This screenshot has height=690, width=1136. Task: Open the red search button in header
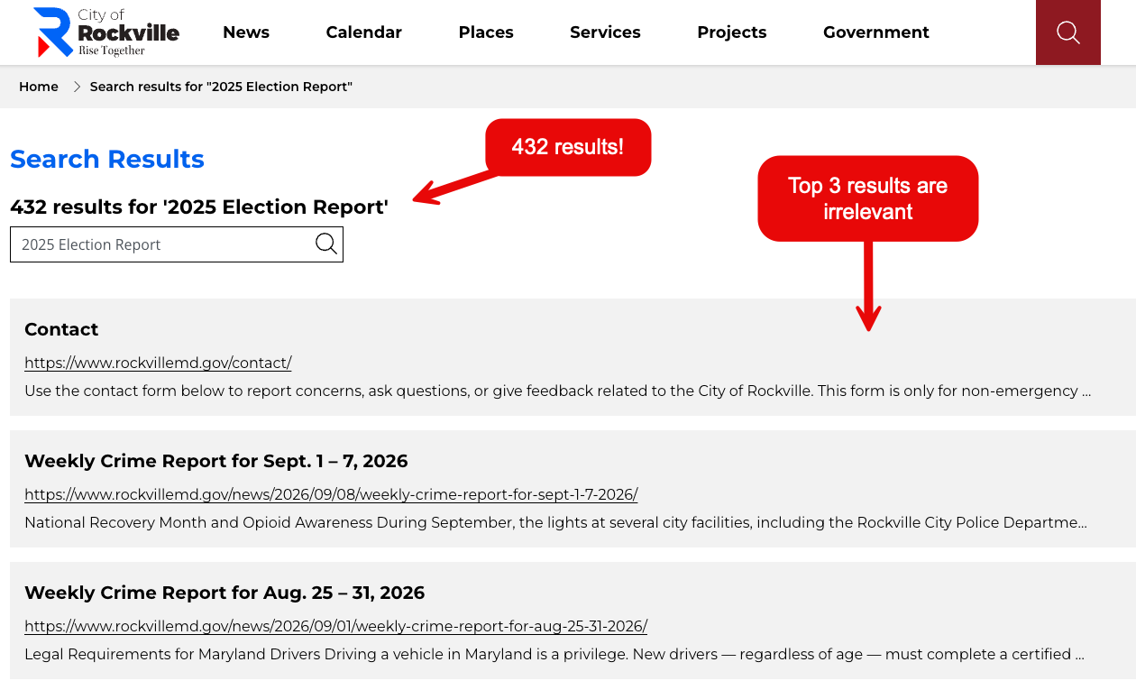[1068, 32]
